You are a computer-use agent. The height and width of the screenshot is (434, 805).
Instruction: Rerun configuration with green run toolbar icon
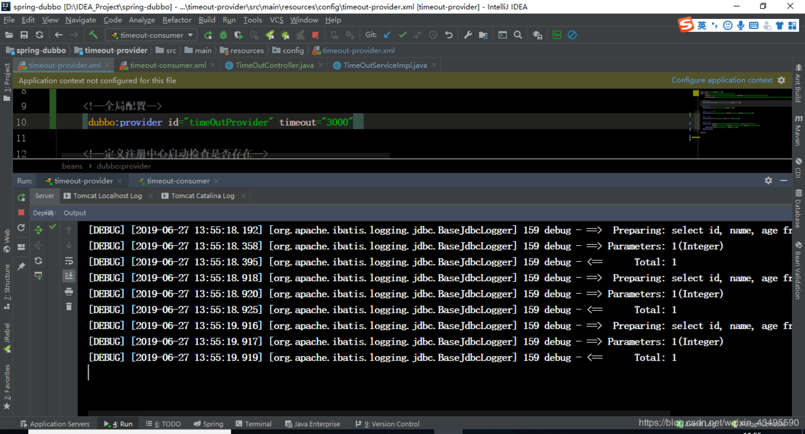point(208,35)
